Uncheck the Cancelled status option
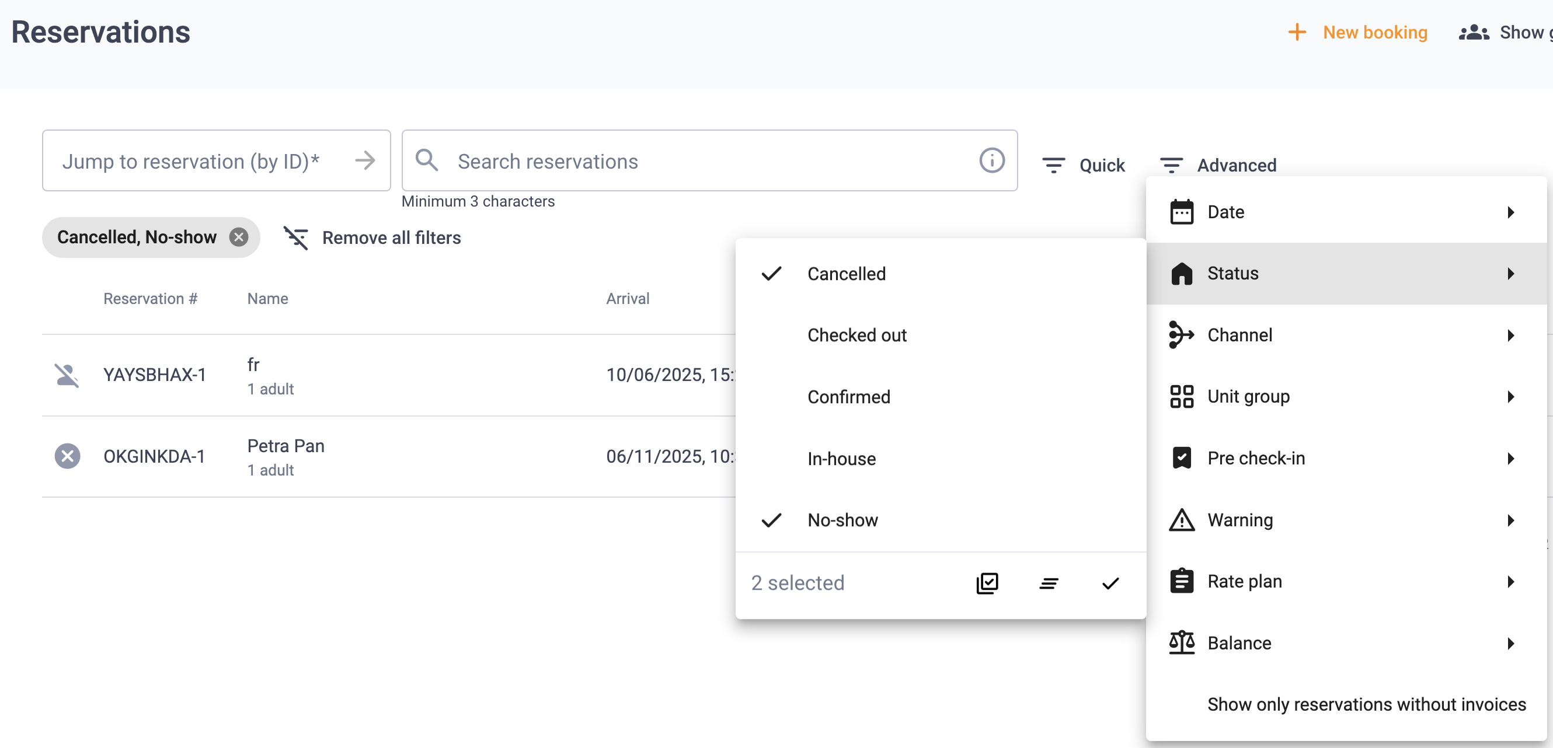Image resolution: width=1553 pixels, height=748 pixels. (941, 274)
